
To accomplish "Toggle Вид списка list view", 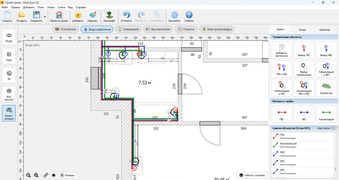I will tap(326, 128).
